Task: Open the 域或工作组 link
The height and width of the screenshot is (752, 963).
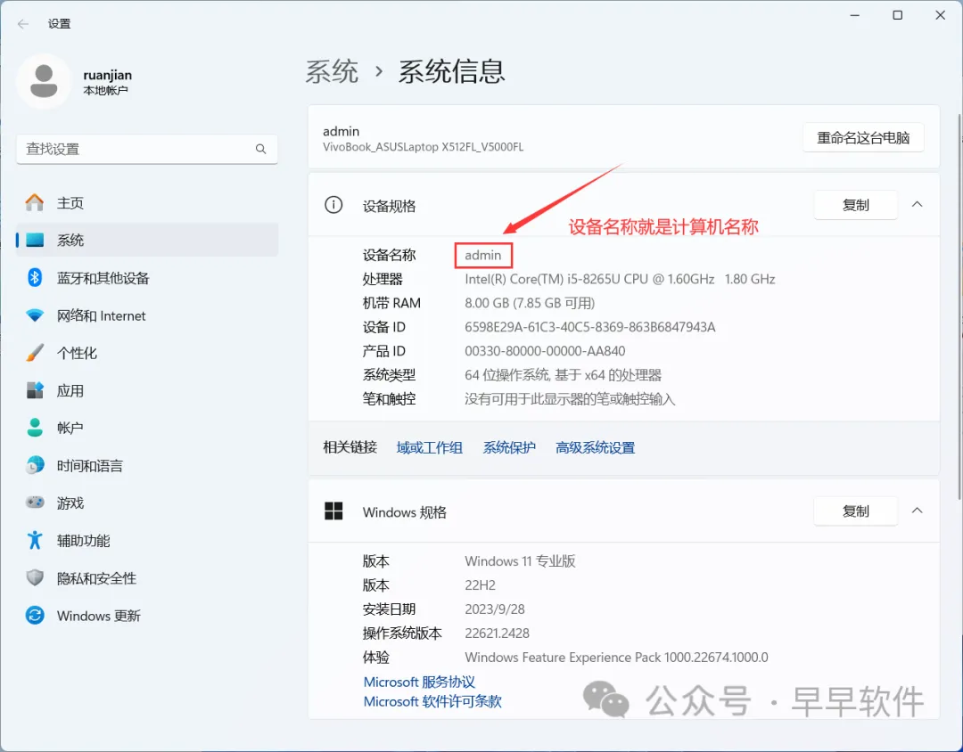Action: 429,447
